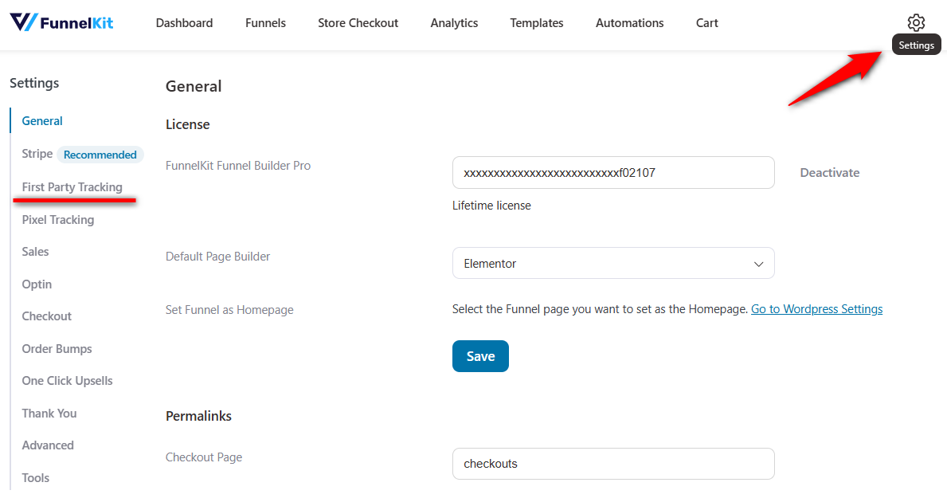Image resolution: width=947 pixels, height=498 pixels.
Task: Click the FunnelKit Funnel Builder Pro label
Action: [x=238, y=166]
